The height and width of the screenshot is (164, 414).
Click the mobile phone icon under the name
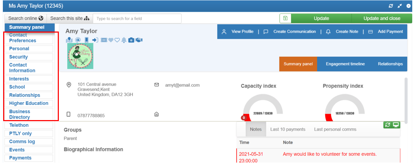pyautogui.click(x=86, y=40)
